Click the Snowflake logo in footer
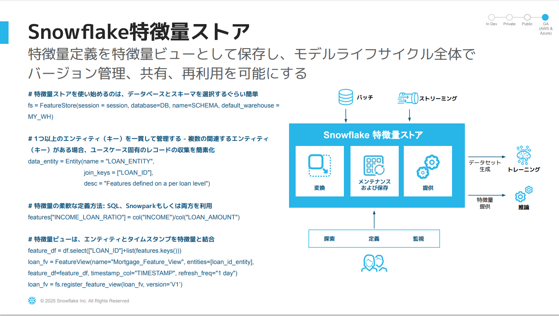 [32, 300]
